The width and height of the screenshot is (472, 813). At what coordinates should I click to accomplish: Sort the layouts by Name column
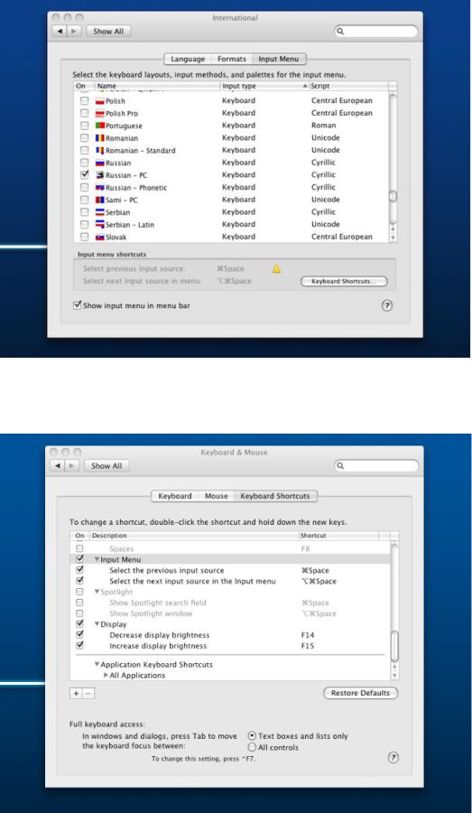[157, 86]
